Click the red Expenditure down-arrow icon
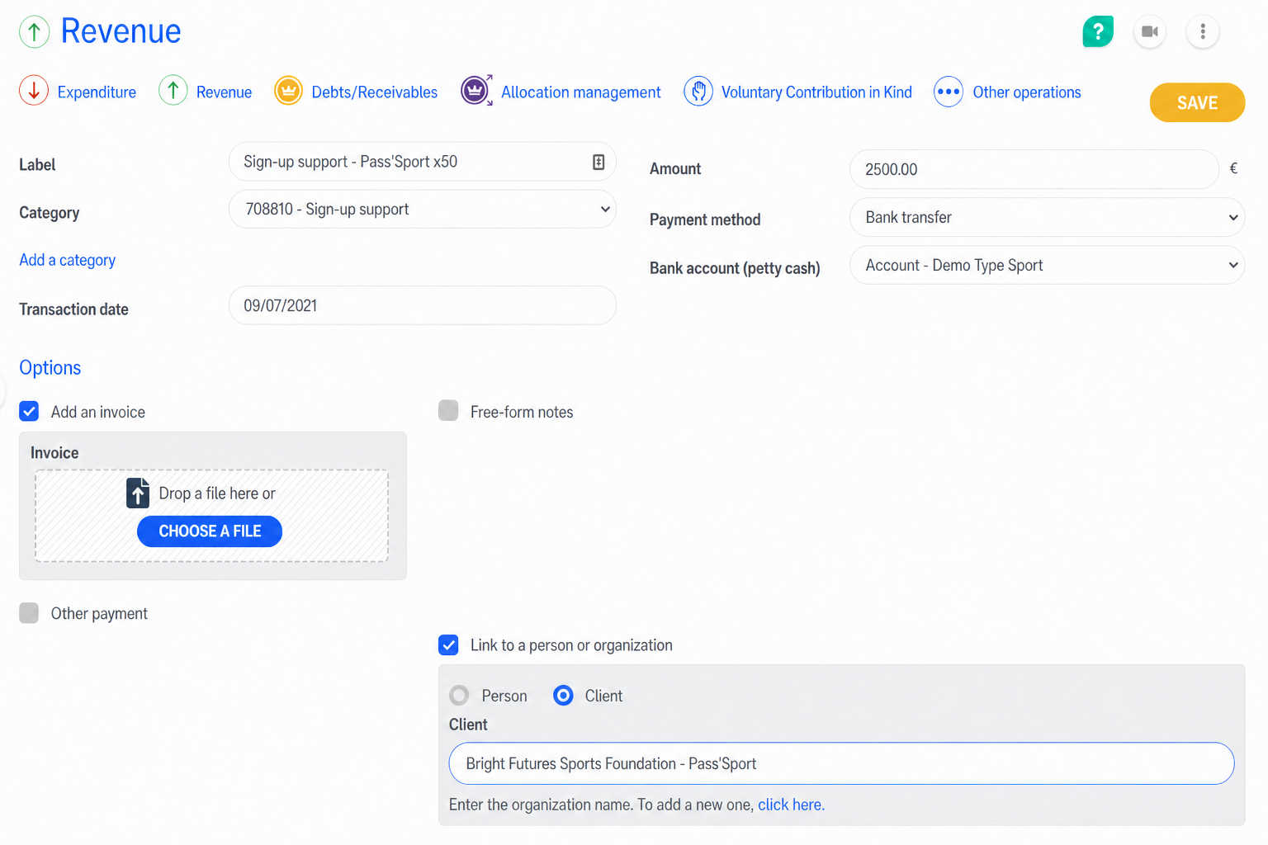Image resolution: width=1268 pixels, height=845 pixels. [x=34, y=90]
